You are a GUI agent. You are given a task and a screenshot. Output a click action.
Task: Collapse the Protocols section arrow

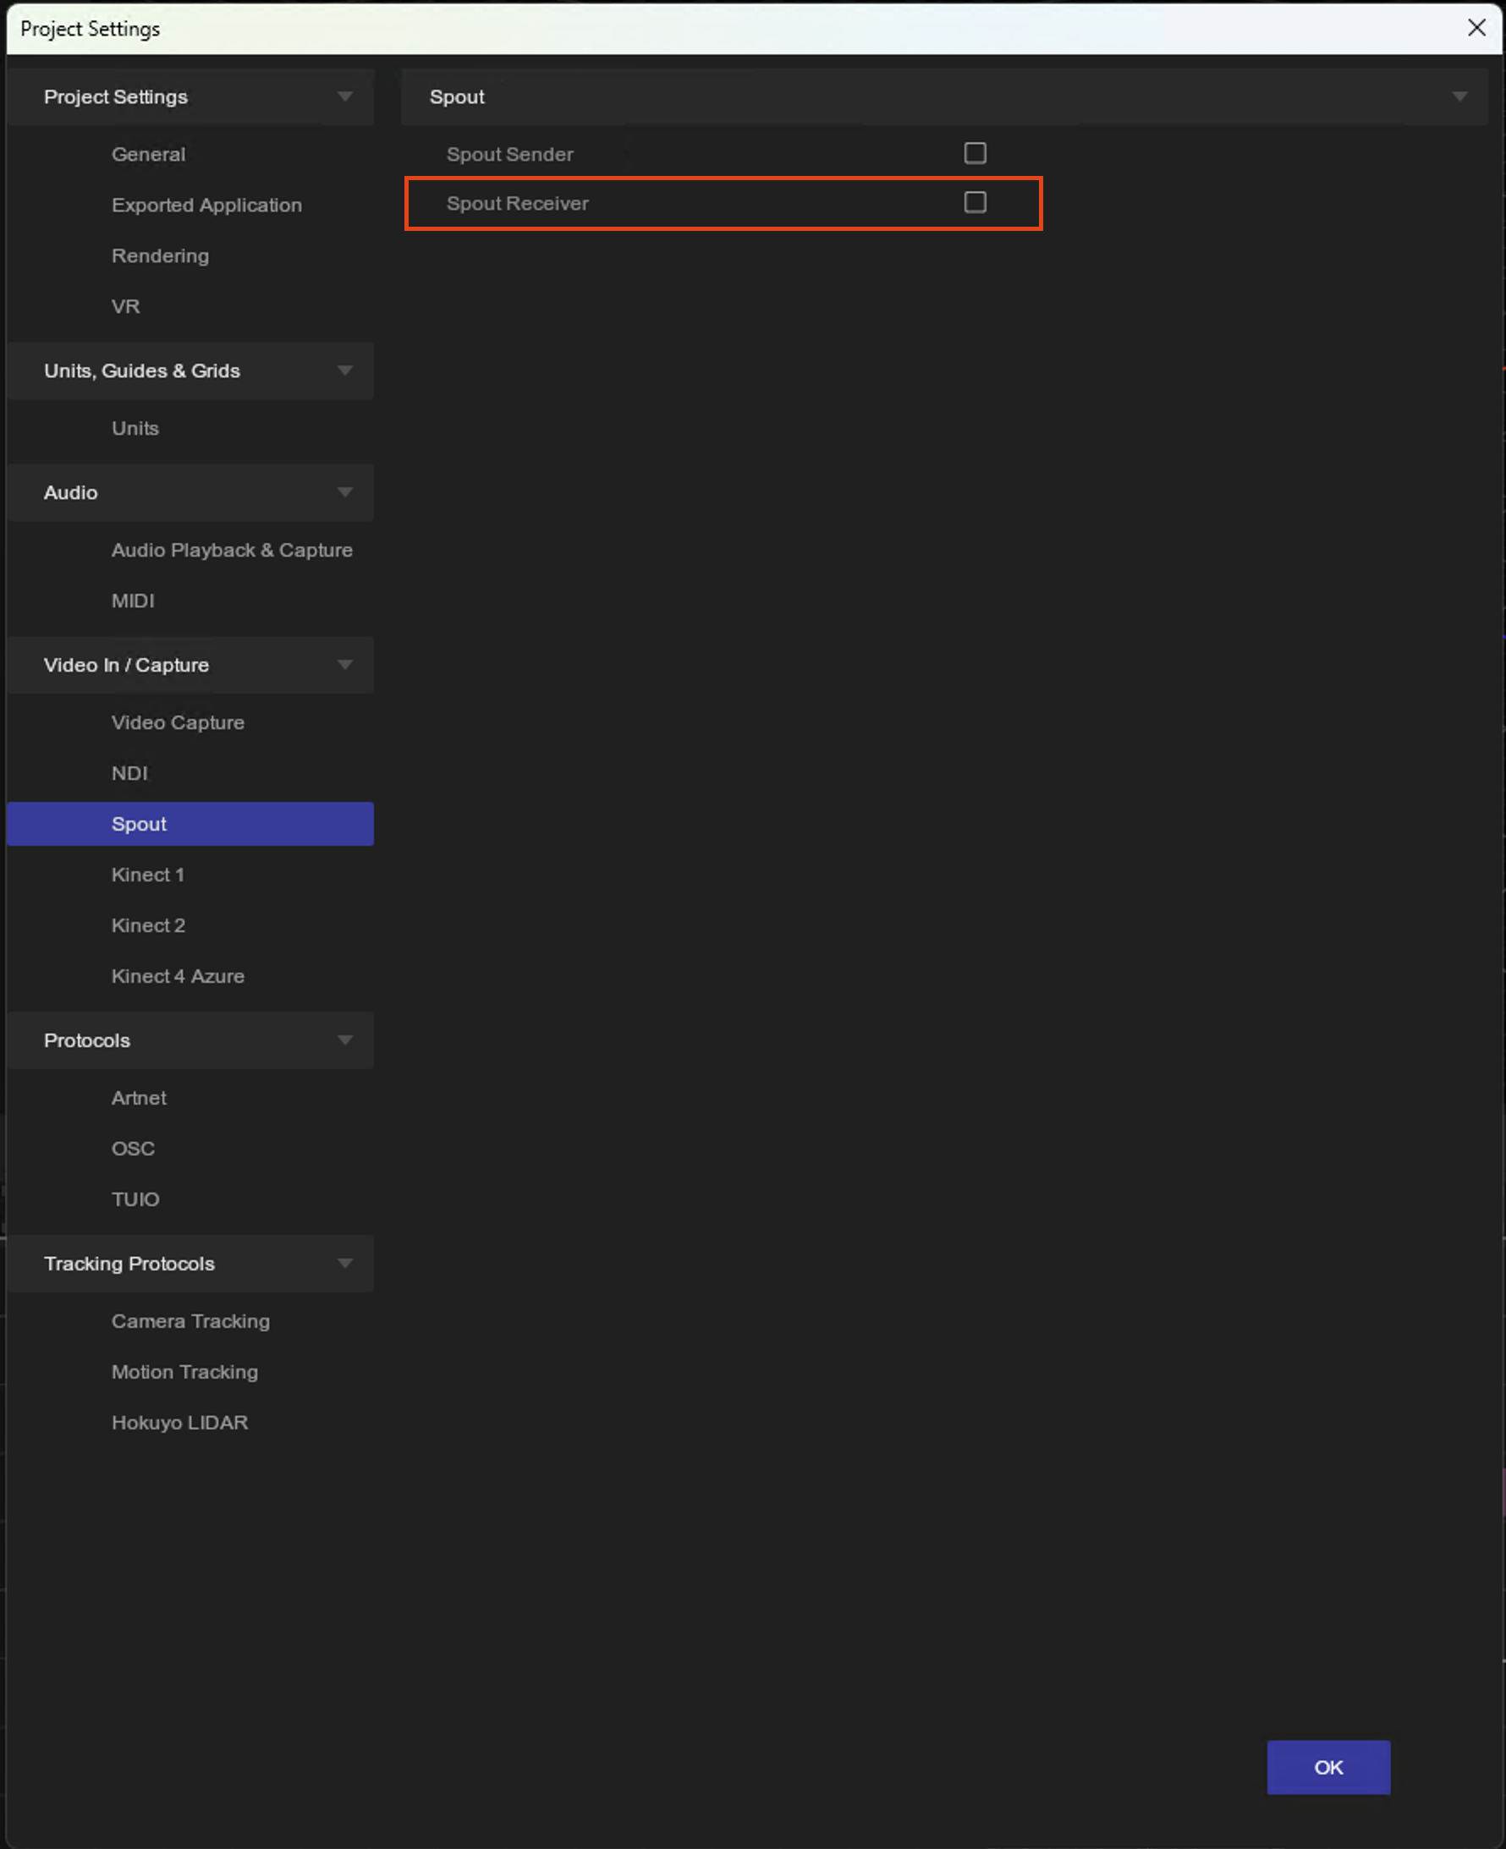pos(344,1040)
